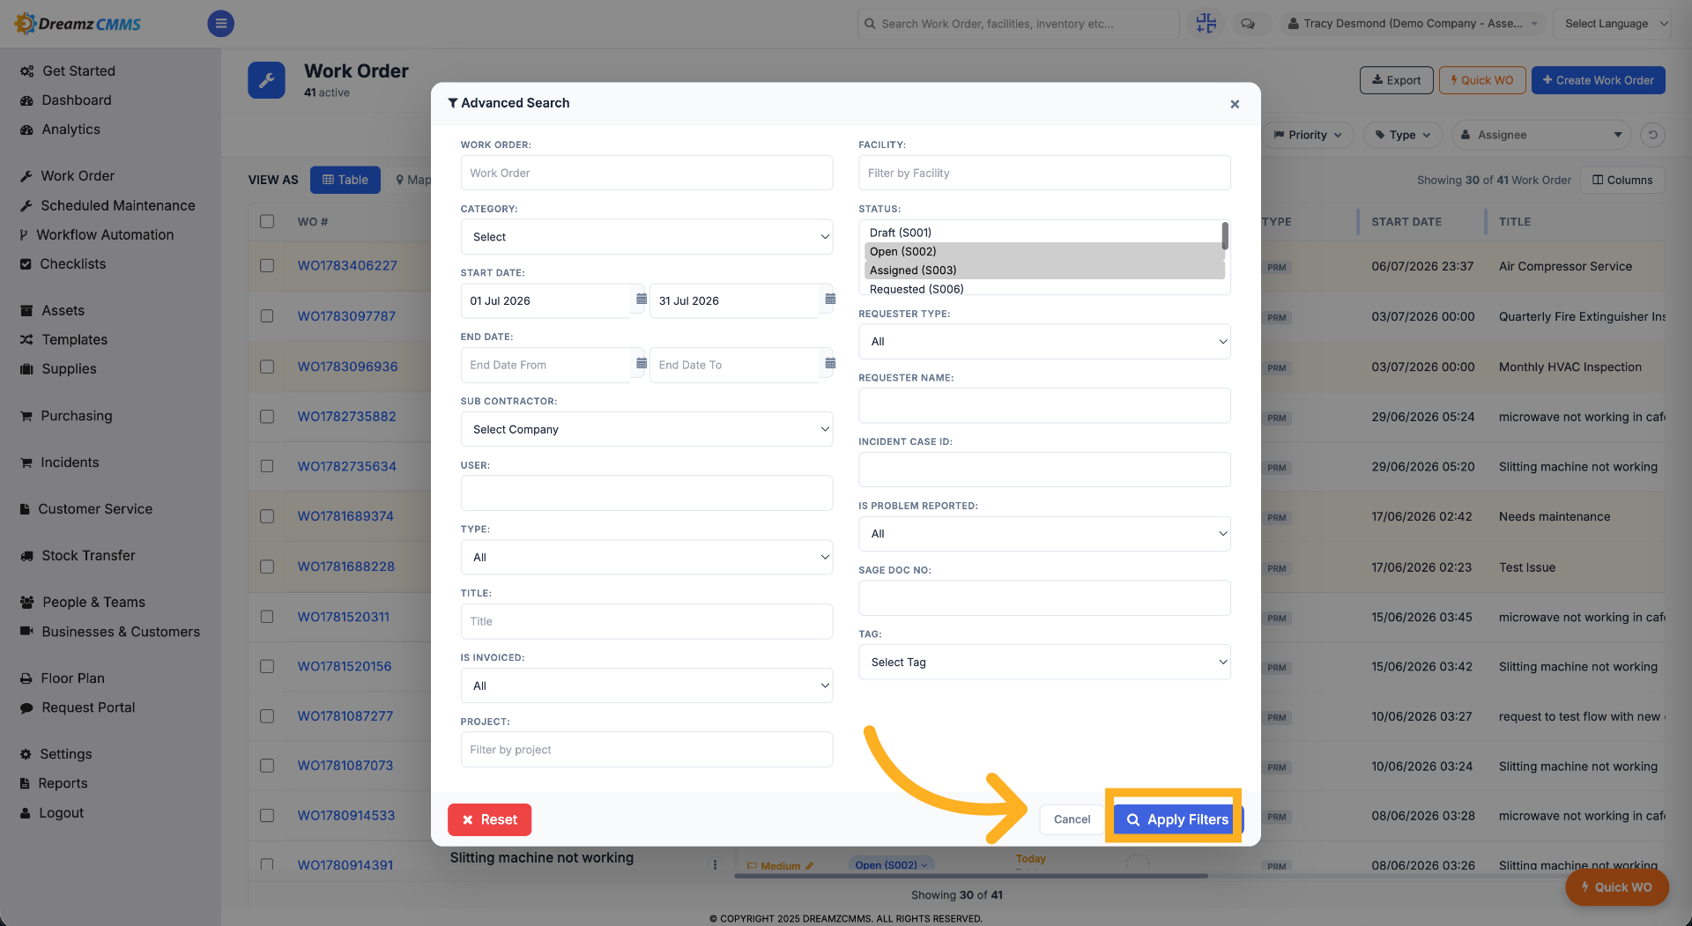The height and width of the screenshot is (926, 1692).
Task: Open the Get Started sidebar item
Action: 78,70
